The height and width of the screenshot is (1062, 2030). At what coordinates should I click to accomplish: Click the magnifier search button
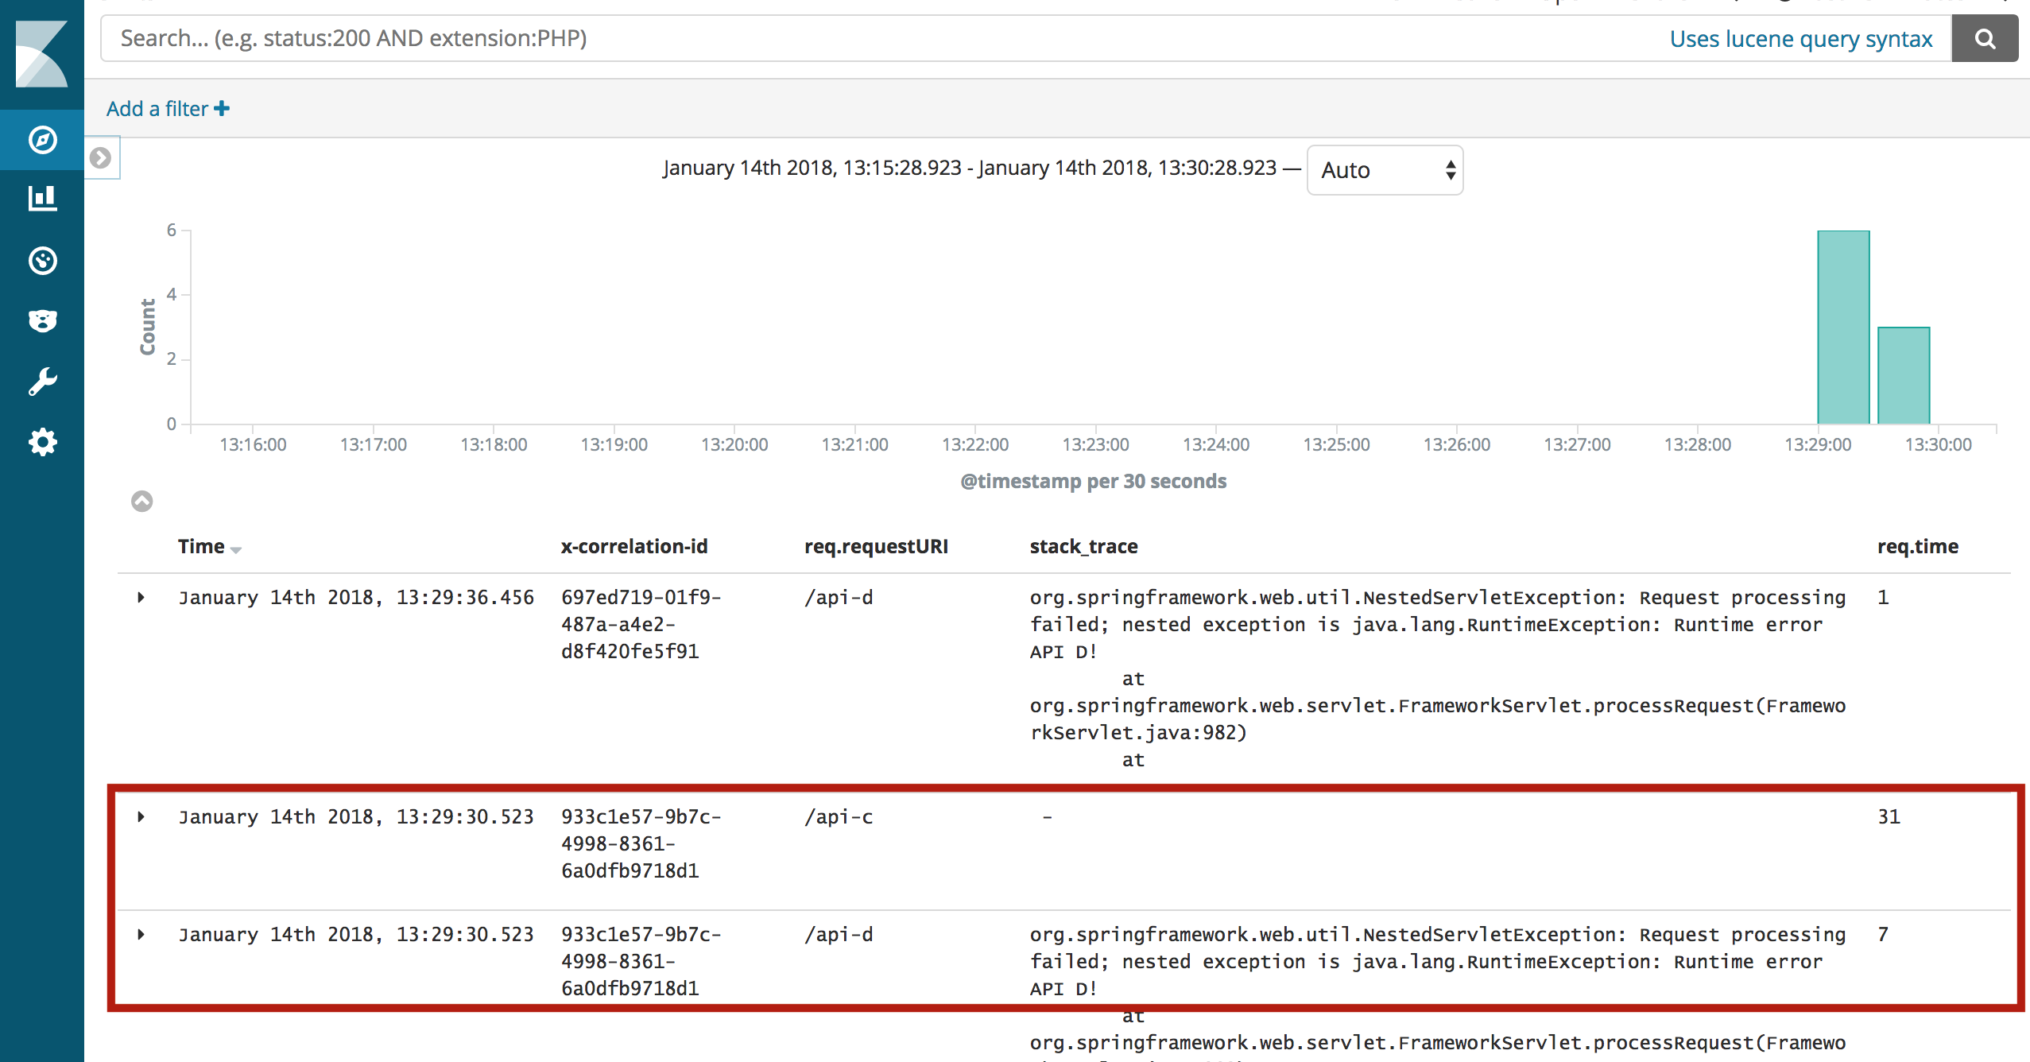point(1984,39)
